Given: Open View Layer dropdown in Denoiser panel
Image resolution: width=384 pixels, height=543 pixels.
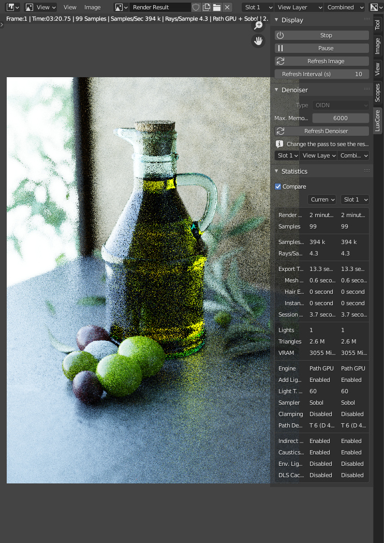Looking at the screenshot, I should [x=319, y=155].
